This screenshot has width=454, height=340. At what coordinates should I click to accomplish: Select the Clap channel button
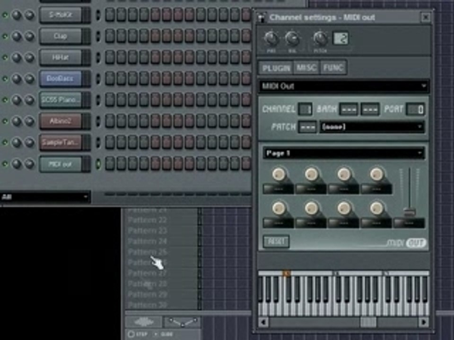click(60, 36)
